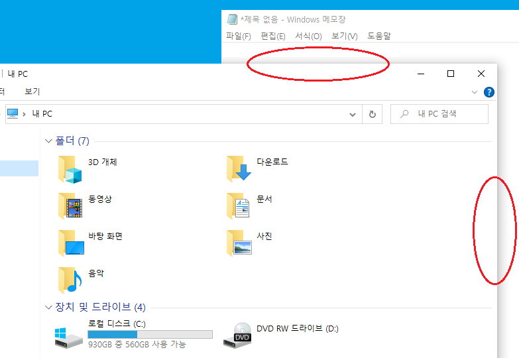The image size is (519, 358).
Task: Click the Notepad title *제목 없음 - Windows 메모장
Action: (293, 19)
